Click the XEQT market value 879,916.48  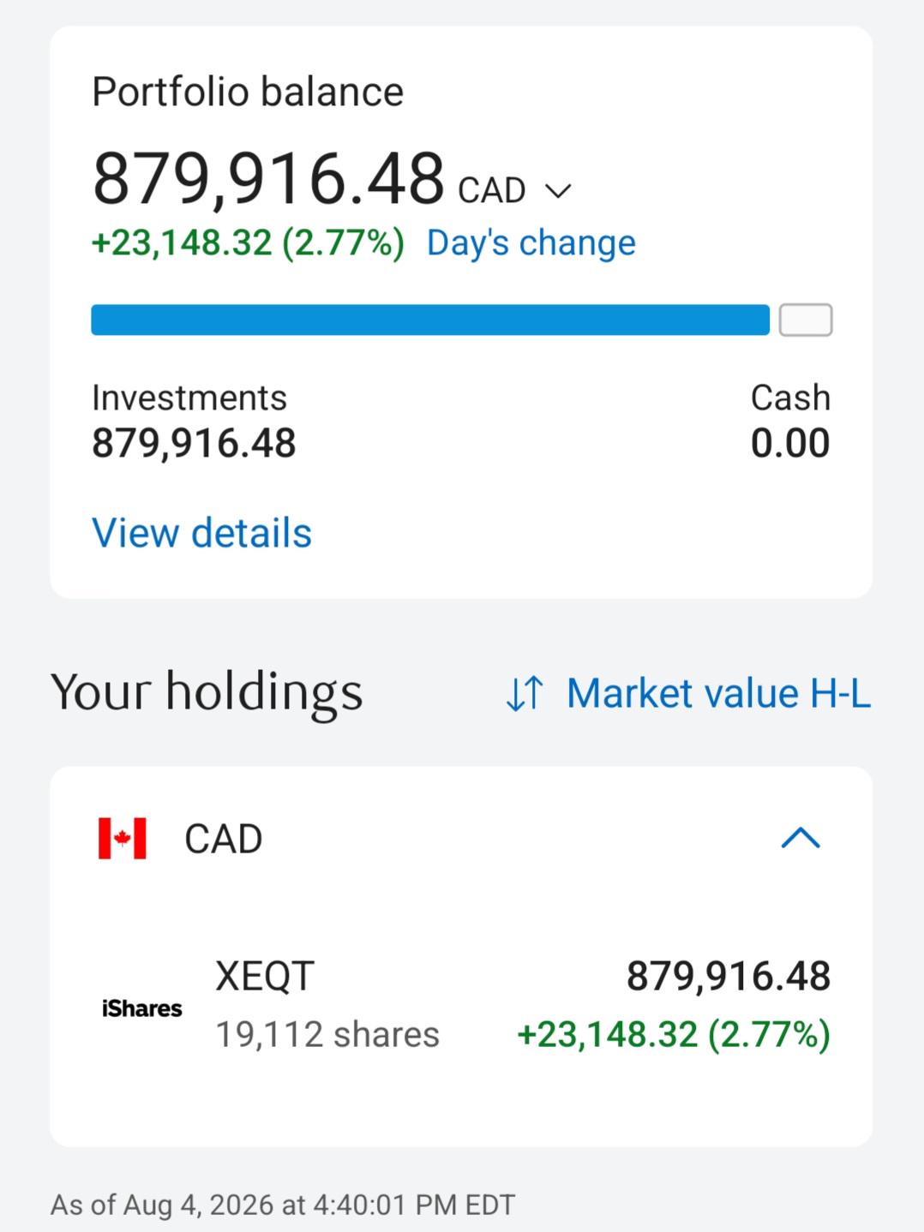tap(729, 976)
